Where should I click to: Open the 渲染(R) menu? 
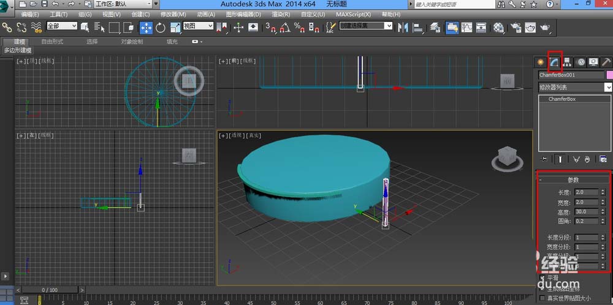point(281,14)
